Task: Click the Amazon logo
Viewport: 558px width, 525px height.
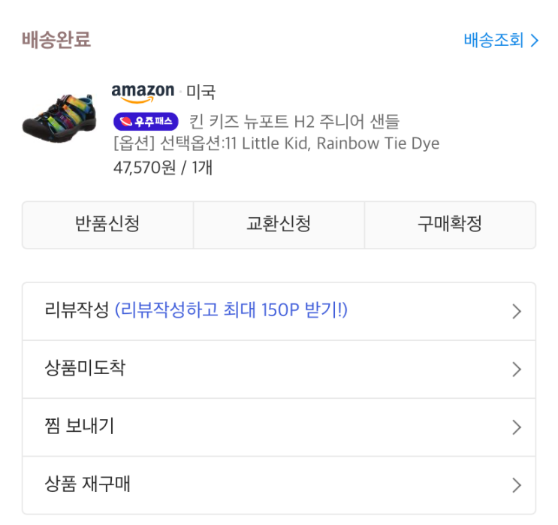Action: pos(143,92)
